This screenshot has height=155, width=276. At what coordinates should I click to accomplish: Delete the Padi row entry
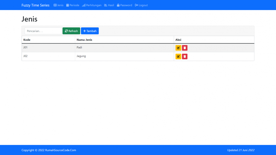tap(185, 48)
